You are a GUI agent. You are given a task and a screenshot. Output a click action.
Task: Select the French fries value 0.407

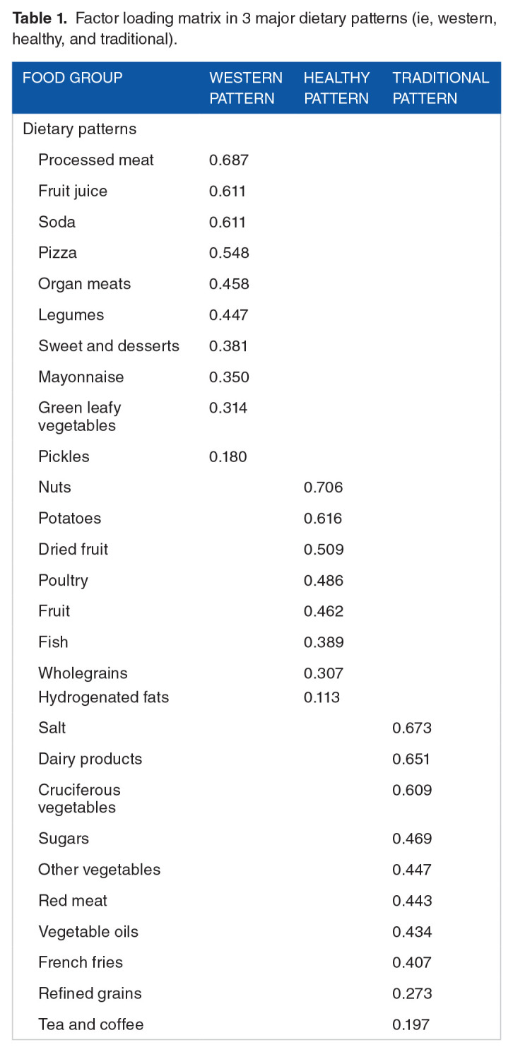click(412, 962)
